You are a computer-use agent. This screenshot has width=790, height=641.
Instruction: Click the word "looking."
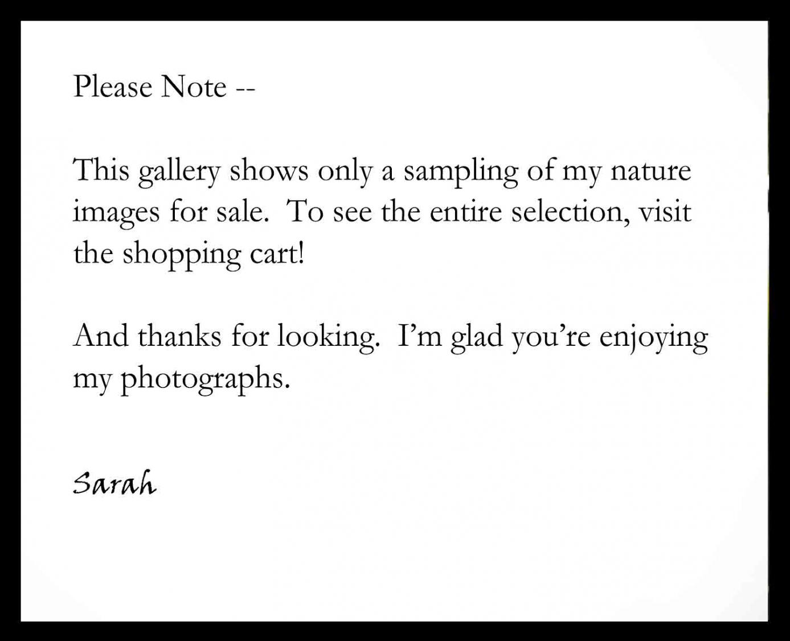pyautogui.click(x=328, y=337)
